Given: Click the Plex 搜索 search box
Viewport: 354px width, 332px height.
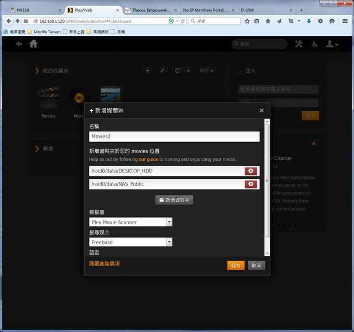Looking at the screenshot, I should tap(259, 44).
